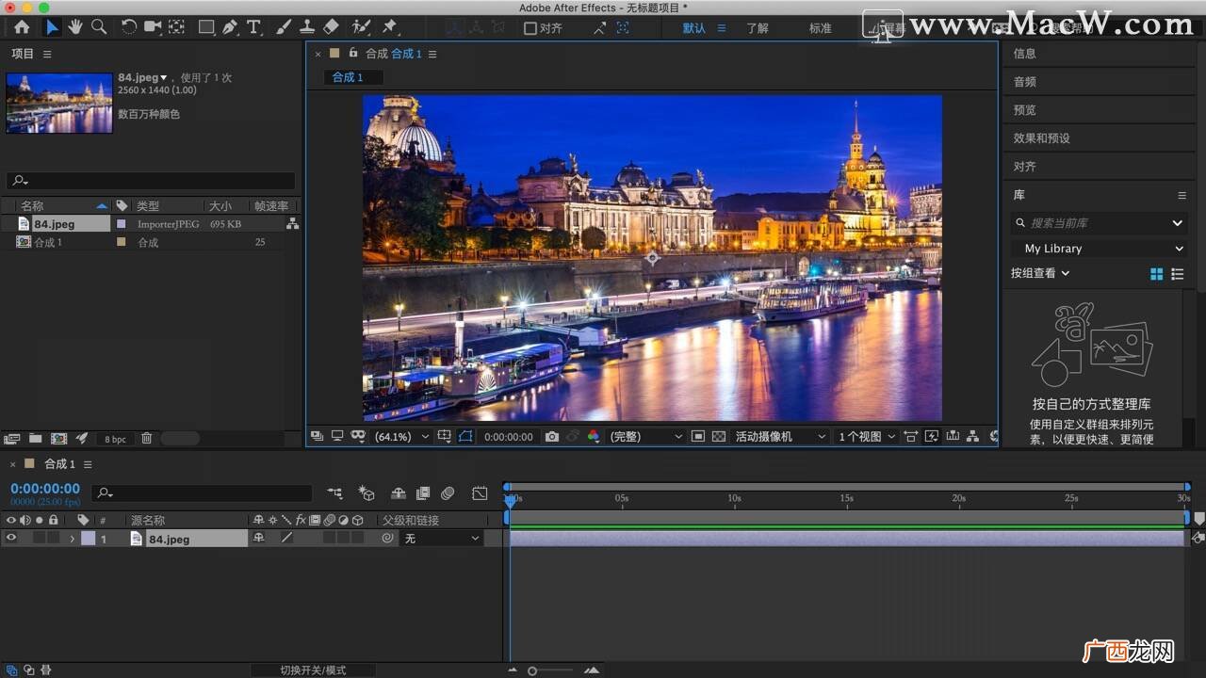Click the Home icon in toolbar

pos(21,27)
